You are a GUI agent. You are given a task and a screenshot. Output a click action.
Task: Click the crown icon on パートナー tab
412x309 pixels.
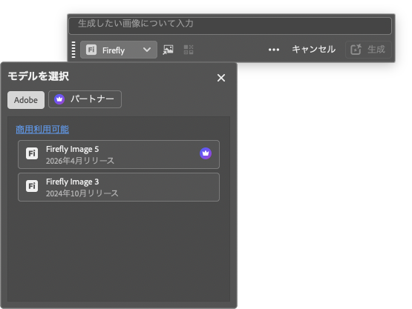point(59,99)
